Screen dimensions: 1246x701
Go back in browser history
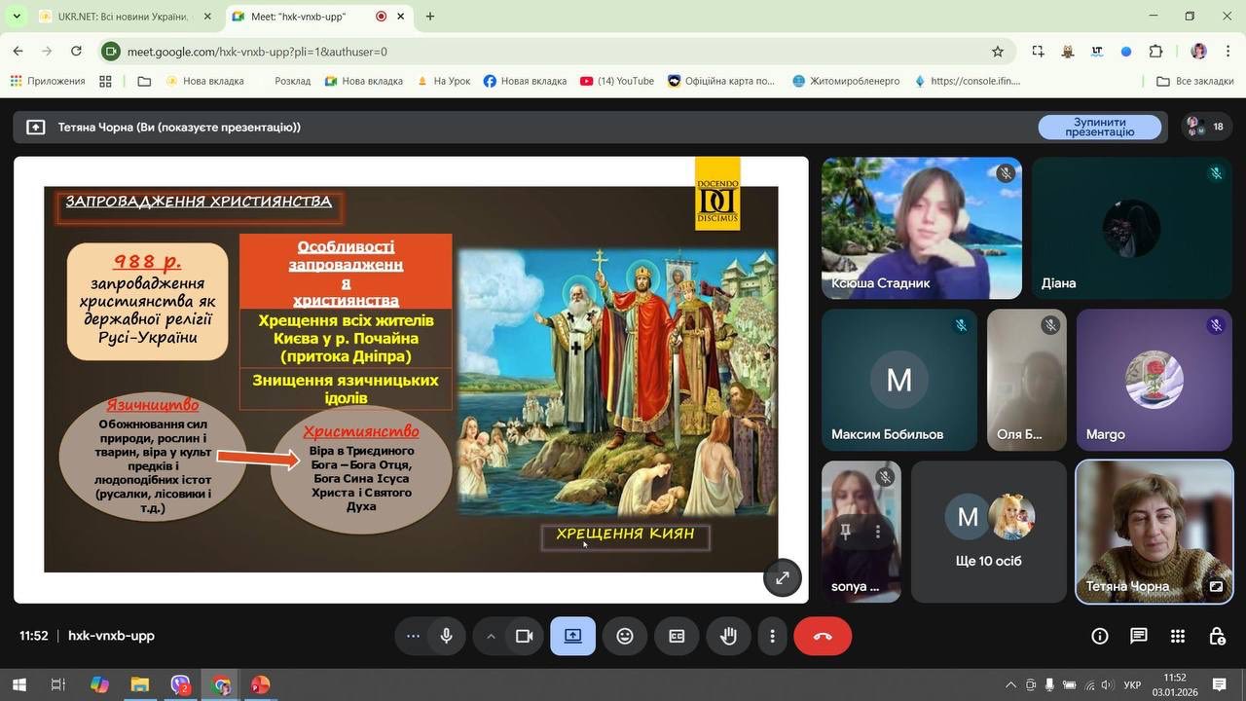tap(18, 52)
